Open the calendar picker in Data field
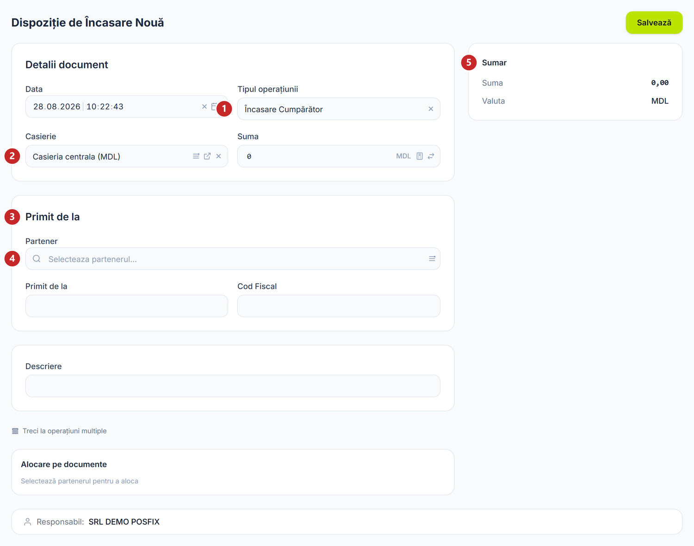The height and width of the screenshot is (546, 694). click(x=214, y=106)
